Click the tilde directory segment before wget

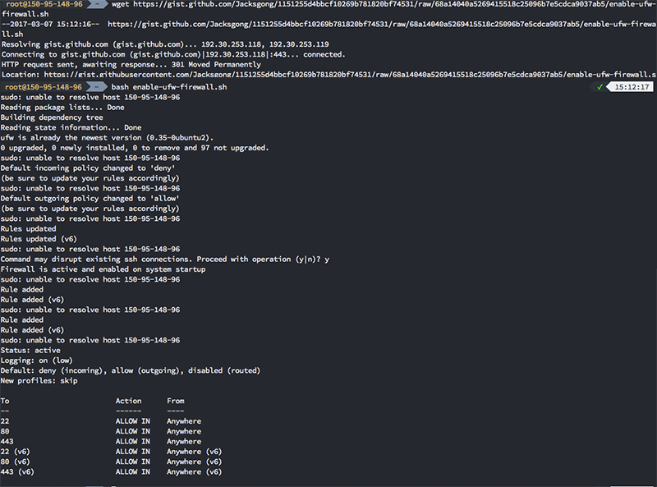(97, 4)
